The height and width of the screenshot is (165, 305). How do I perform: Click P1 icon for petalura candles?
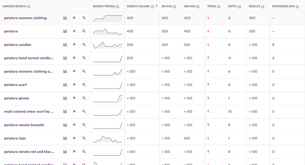(74, 45)
